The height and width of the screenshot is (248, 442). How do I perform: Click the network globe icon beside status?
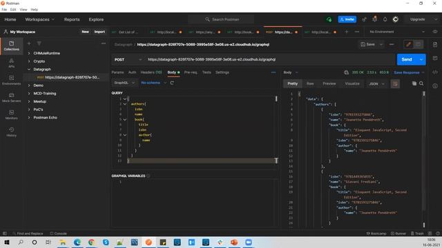pos(346,72)
